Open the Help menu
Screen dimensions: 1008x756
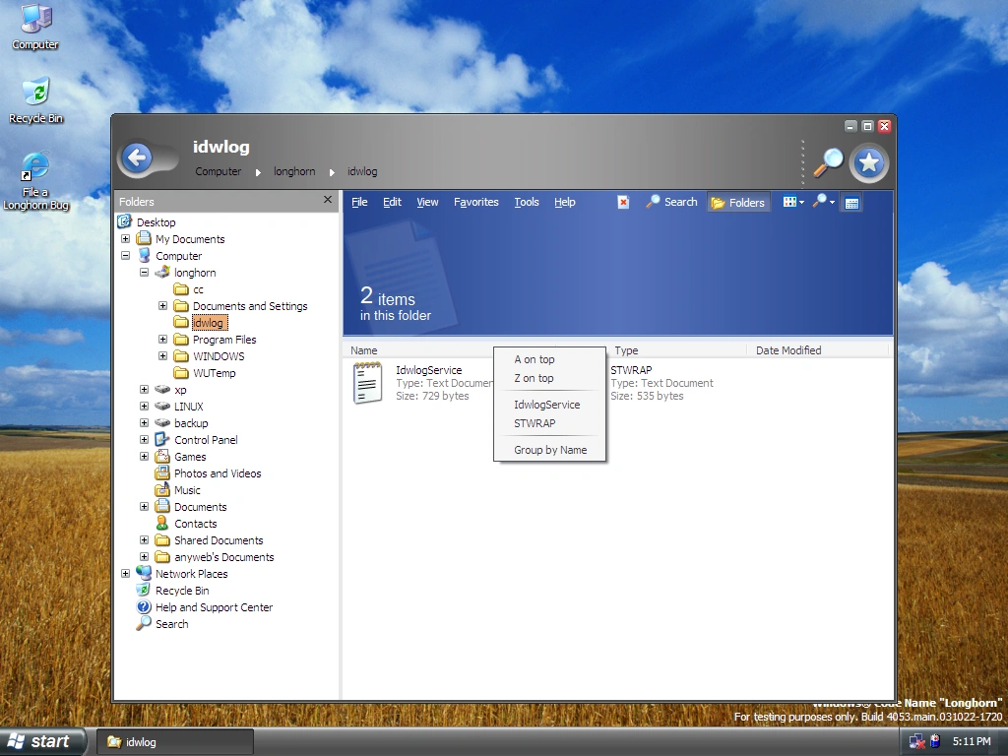tap(565, 202)
